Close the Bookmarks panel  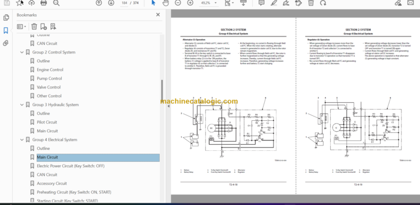(x=157, y=15)
